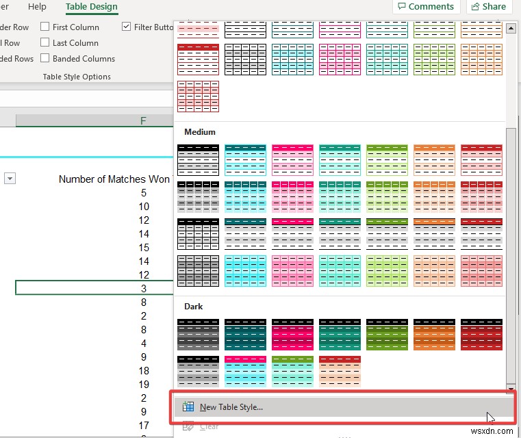Click the Clear eraser icon

(x=188, y=426)
